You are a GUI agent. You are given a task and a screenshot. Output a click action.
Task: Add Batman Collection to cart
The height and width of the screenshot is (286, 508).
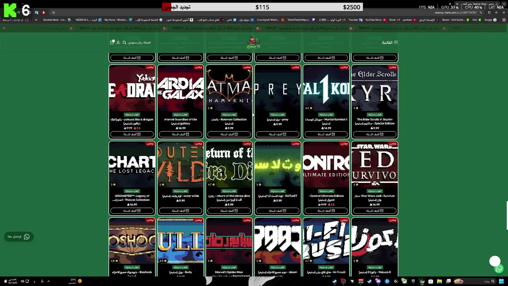(229, 134)
